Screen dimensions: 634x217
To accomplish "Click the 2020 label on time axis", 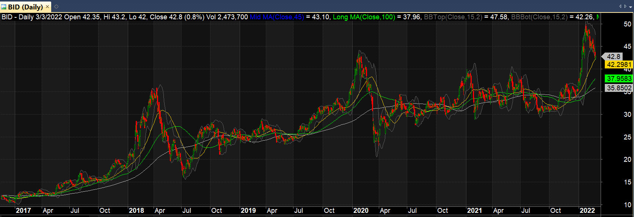I will [x=361, y=211].
